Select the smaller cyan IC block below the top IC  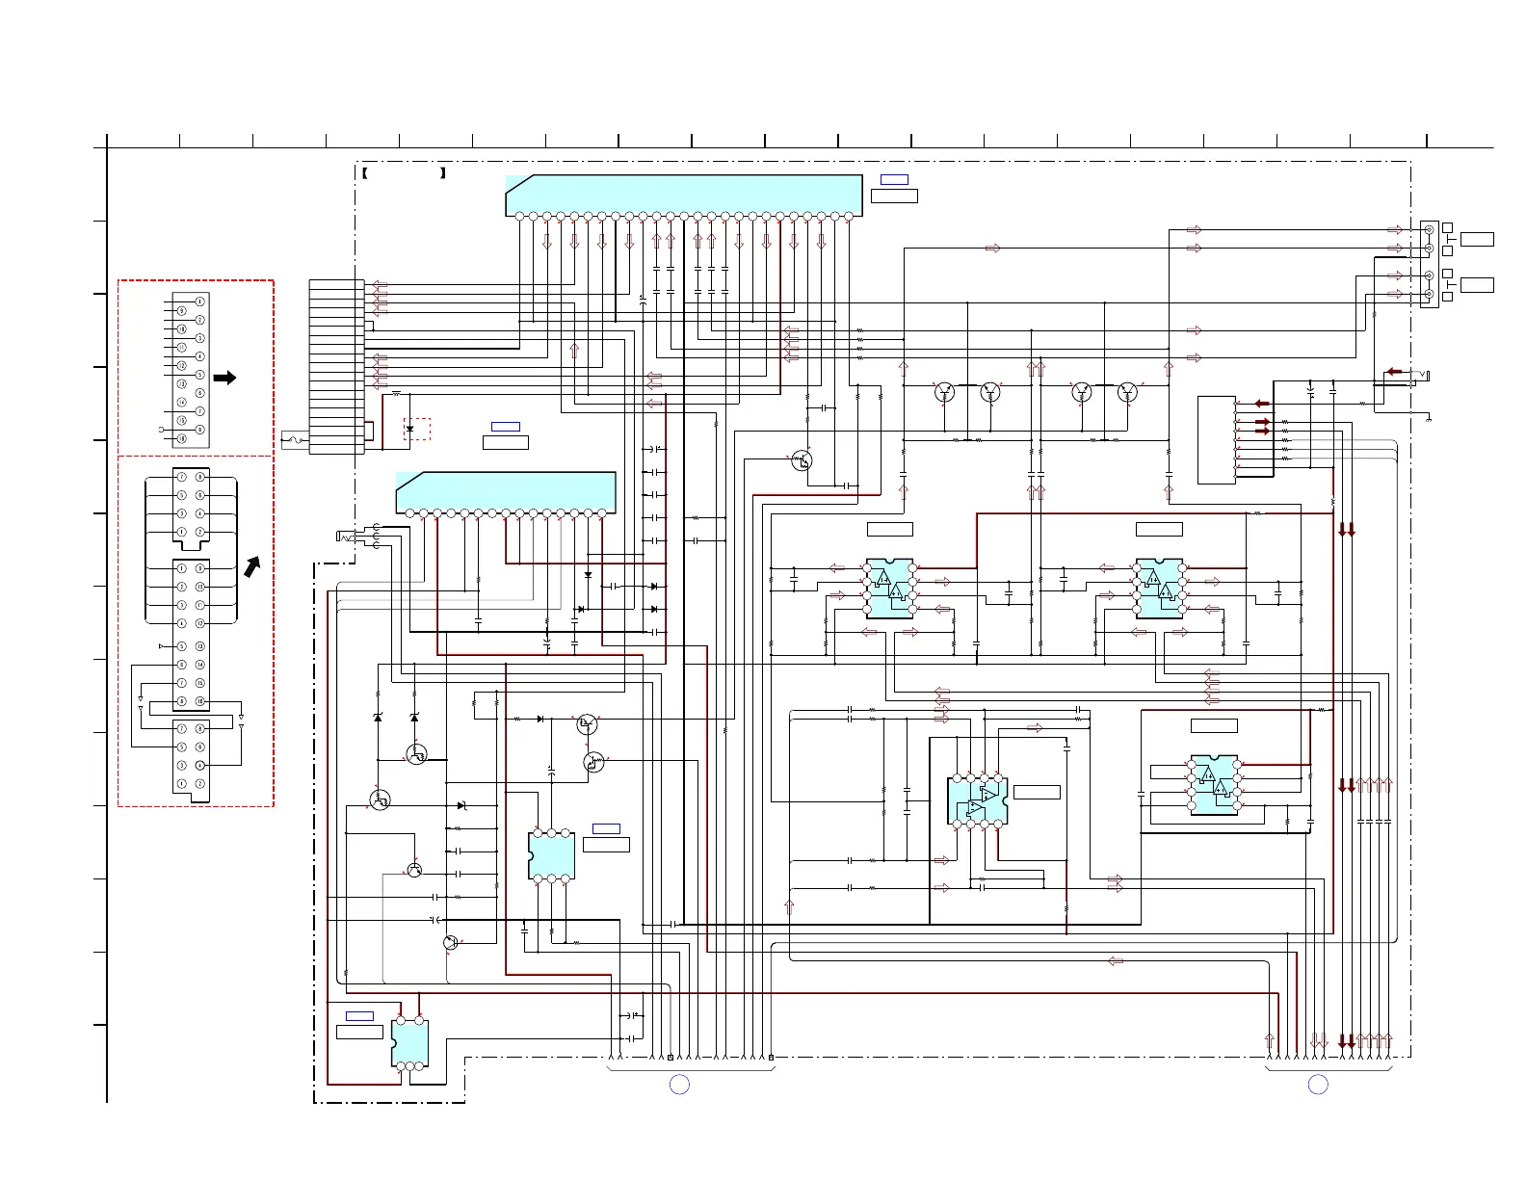click(x=506, y=492)
